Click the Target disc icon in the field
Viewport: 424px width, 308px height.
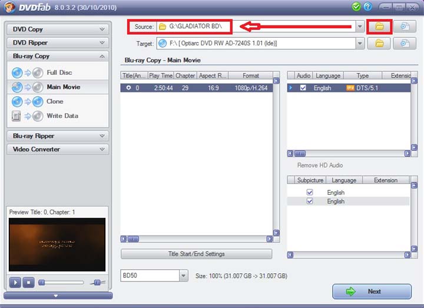pos(163,43)
